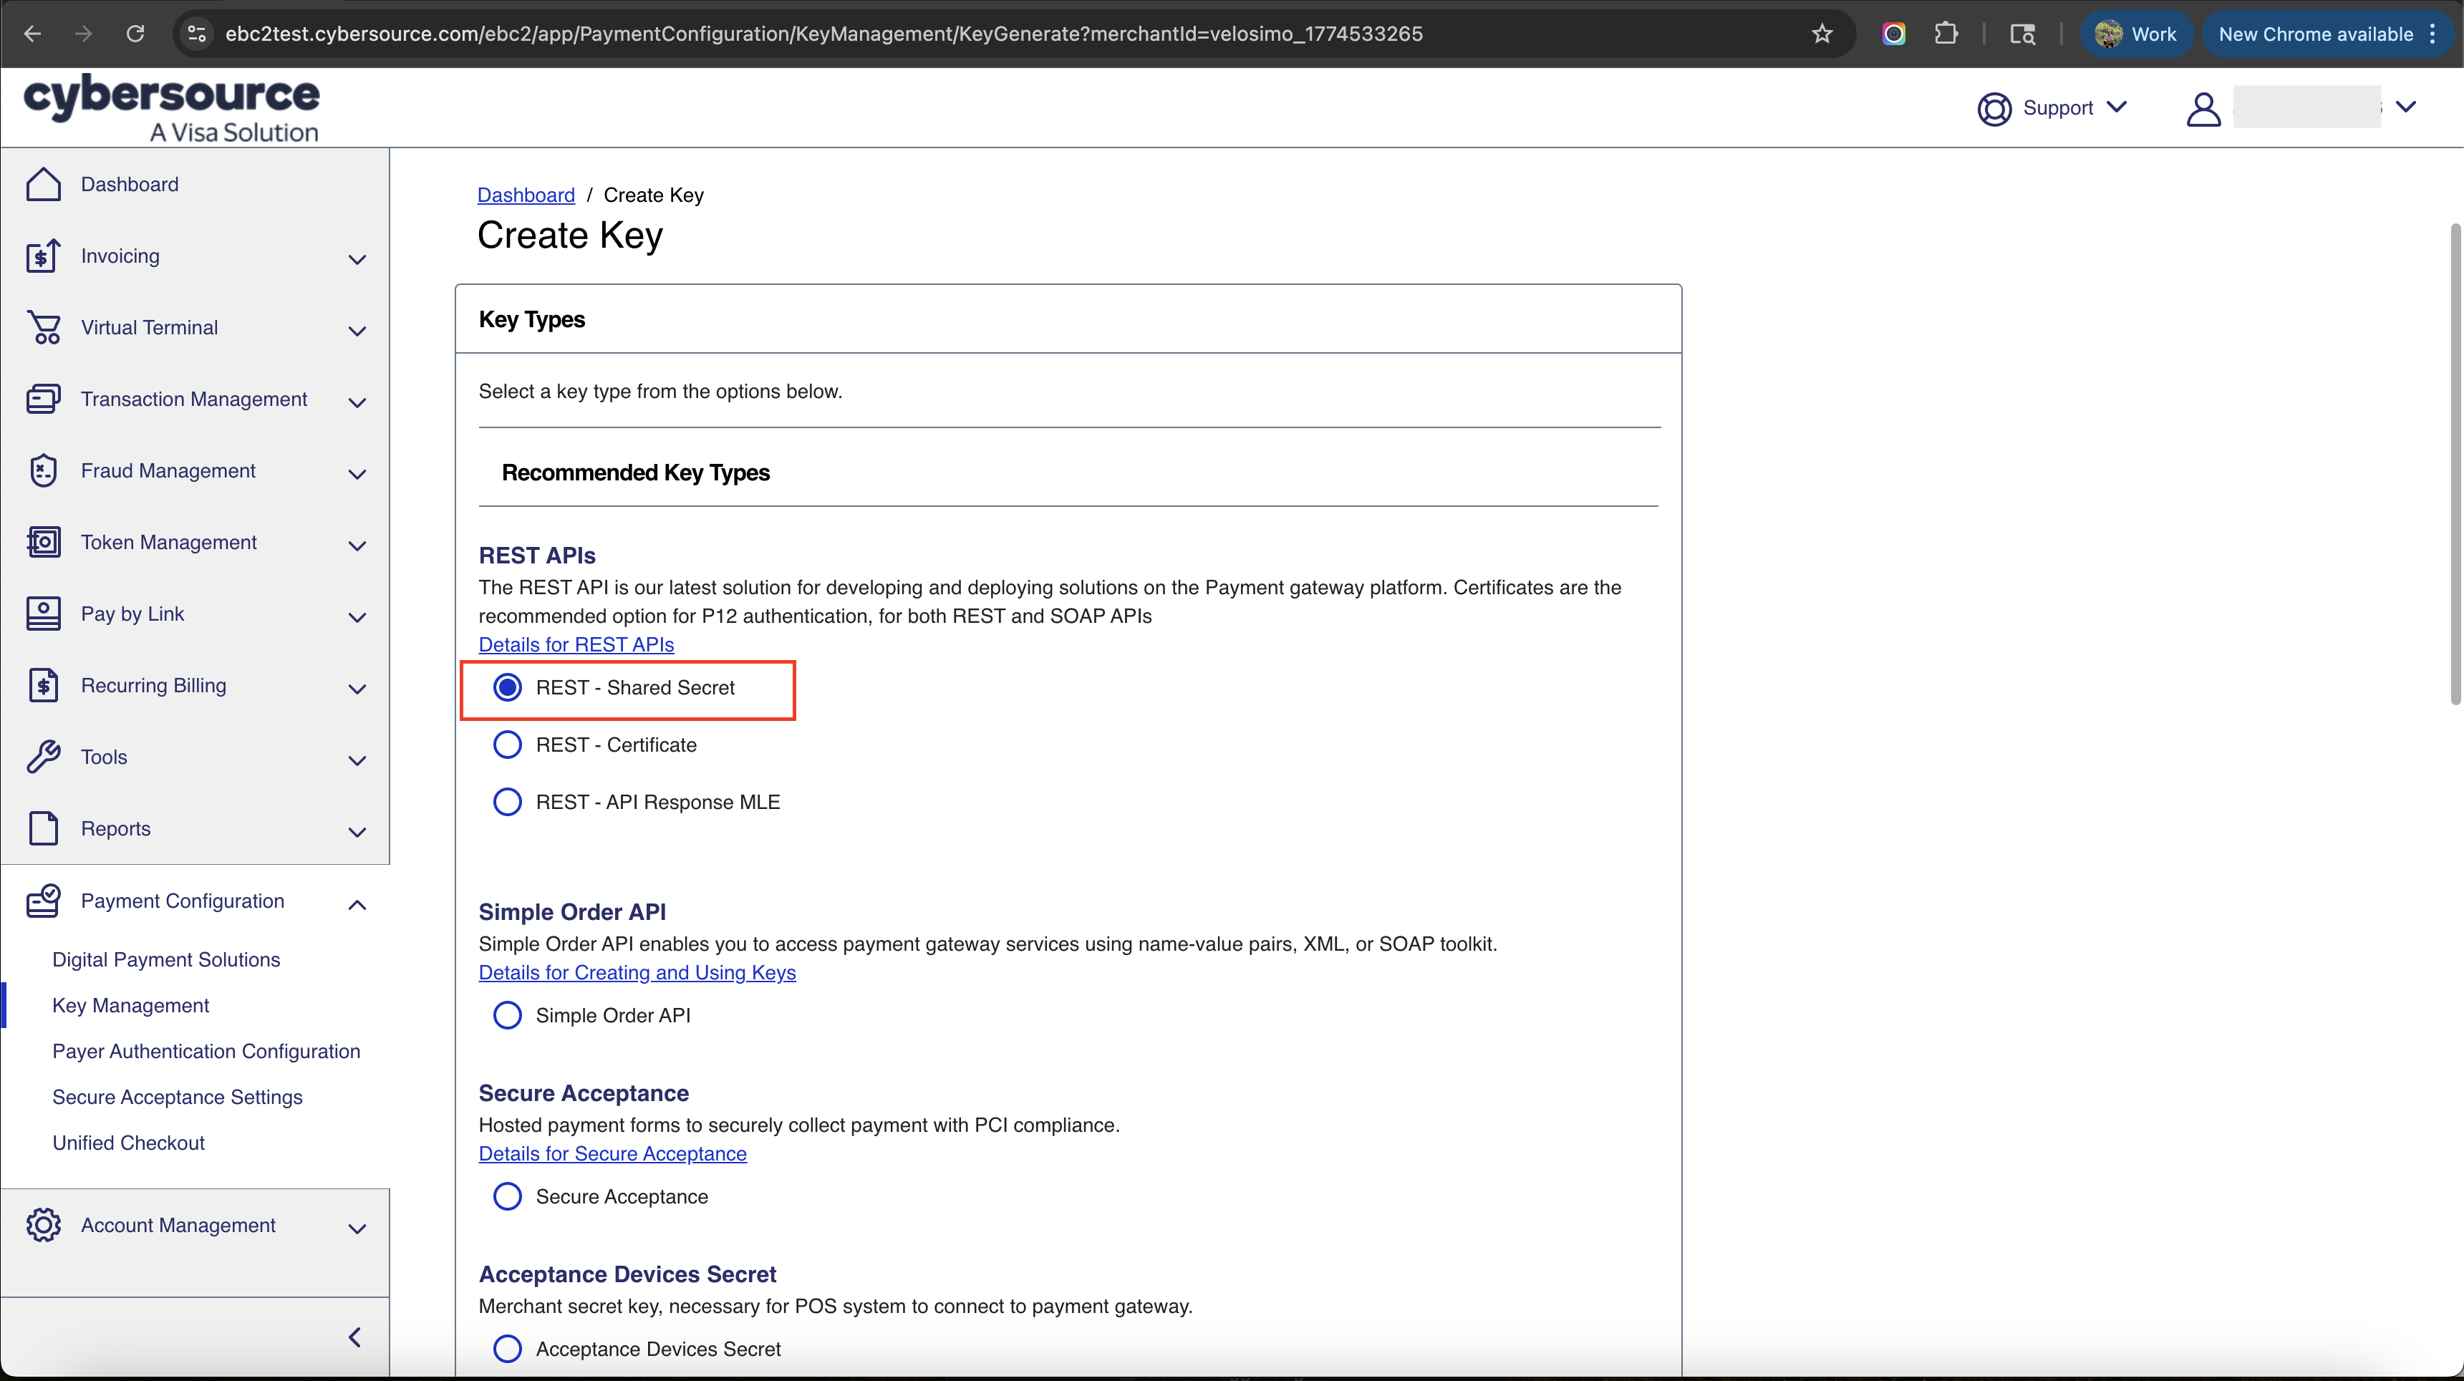This screenshot has width=2464, height=1381.
Task: Click the Account Management gear icon
Action: click(x=43, y=1225)
